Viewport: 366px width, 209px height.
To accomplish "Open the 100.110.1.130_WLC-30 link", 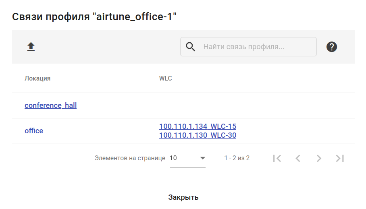I will click(x=198, y=135).
